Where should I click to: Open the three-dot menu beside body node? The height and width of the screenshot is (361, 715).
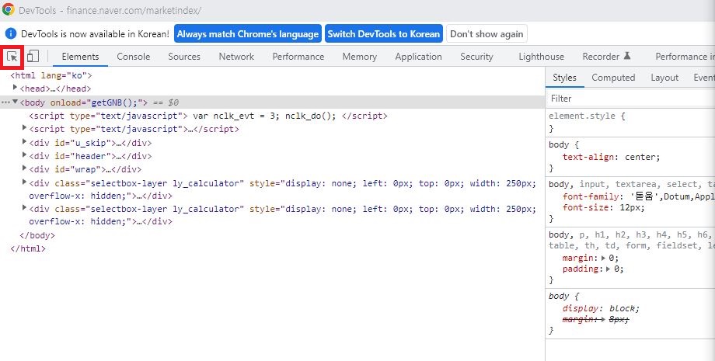coord(5,102)
